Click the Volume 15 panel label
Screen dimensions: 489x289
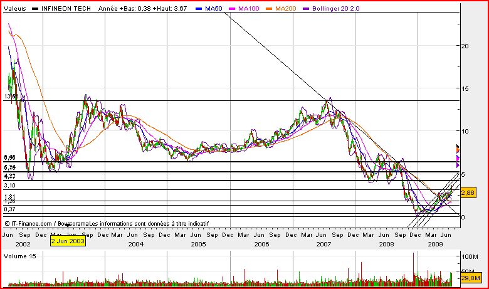[x=19, y=256]
